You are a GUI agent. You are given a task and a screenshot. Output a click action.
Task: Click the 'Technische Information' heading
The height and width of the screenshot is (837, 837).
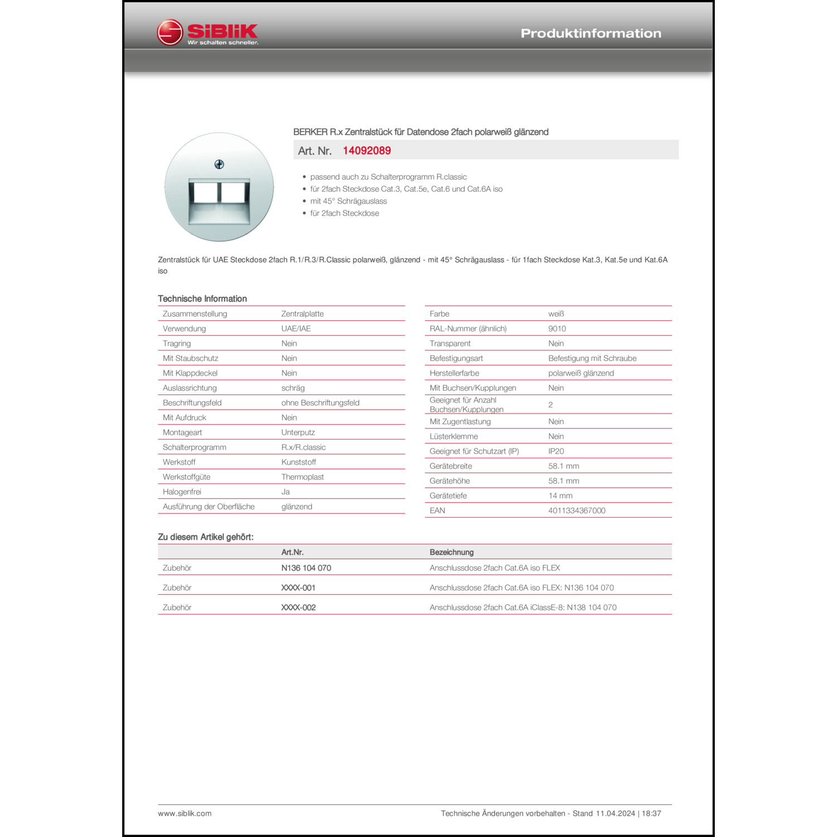(203, 299)
